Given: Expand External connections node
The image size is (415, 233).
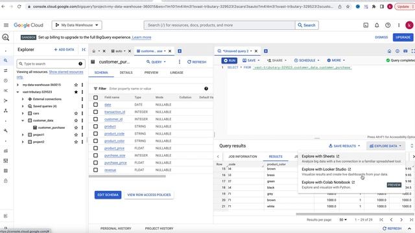Looking at the screenshot, I should [23, 99].
